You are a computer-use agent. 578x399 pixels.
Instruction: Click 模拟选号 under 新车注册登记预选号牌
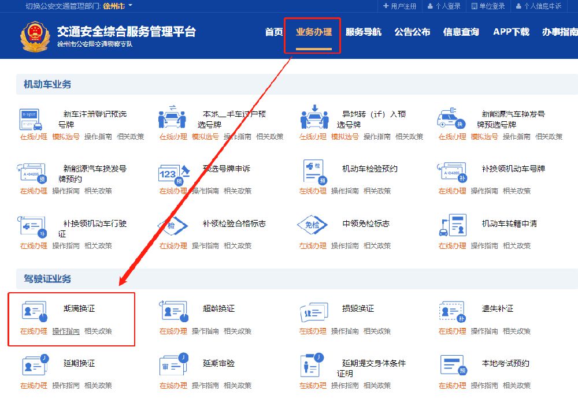(66, 137)
